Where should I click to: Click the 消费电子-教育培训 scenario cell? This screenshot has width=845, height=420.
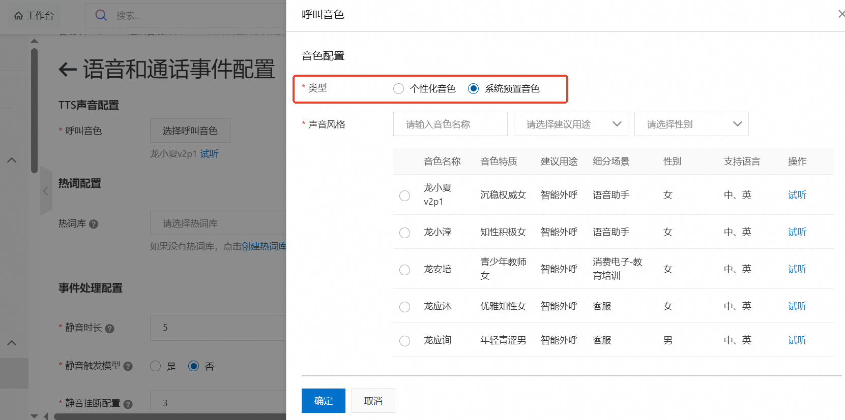[618, 269]
